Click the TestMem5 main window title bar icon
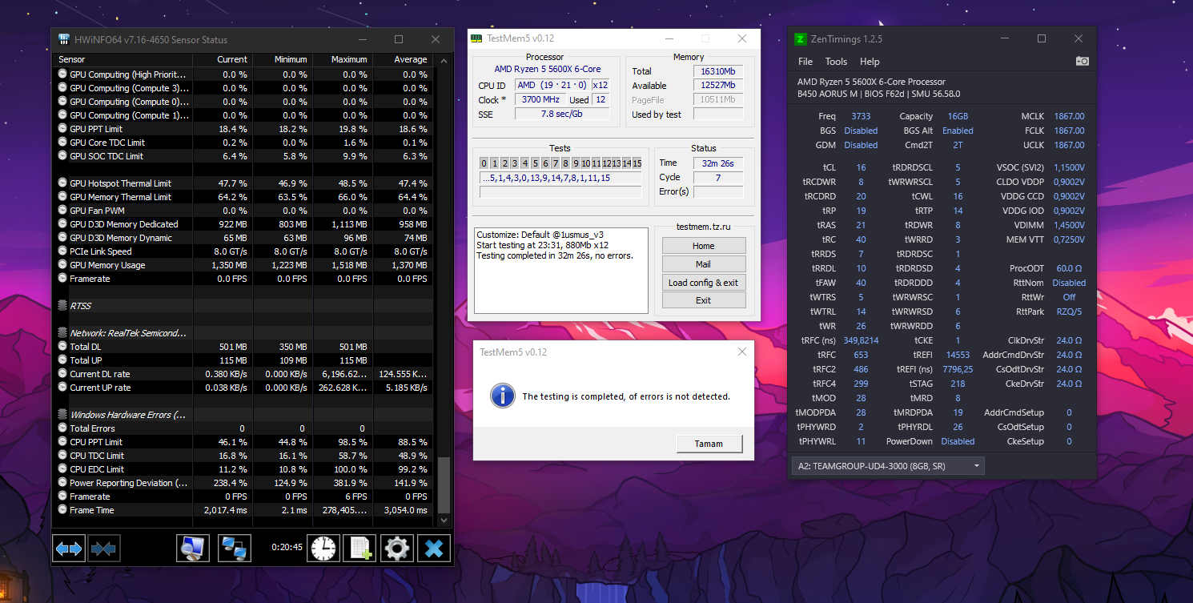 pos(476,38)
